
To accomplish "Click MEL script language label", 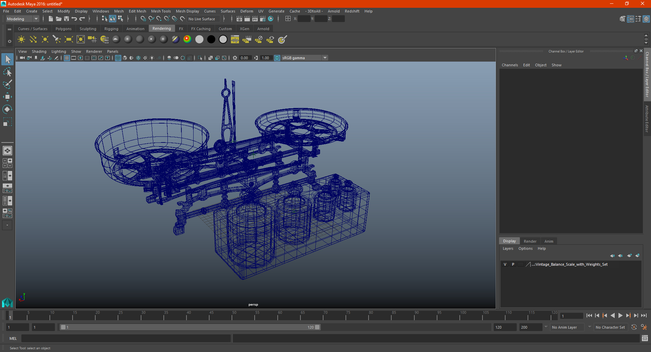I will [13, 338].
